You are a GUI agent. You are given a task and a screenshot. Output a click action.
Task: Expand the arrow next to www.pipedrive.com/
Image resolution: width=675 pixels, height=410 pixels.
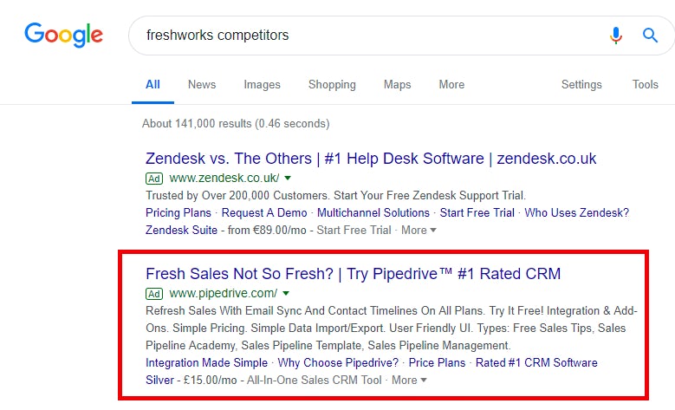click(x=286, y=293)
